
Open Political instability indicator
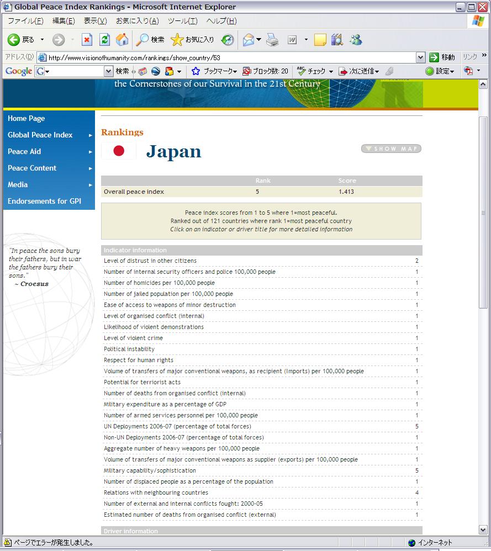(129, 349)
